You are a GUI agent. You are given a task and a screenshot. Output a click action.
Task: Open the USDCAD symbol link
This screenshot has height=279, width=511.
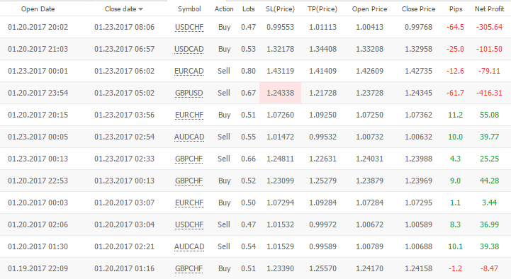[189, 49]
